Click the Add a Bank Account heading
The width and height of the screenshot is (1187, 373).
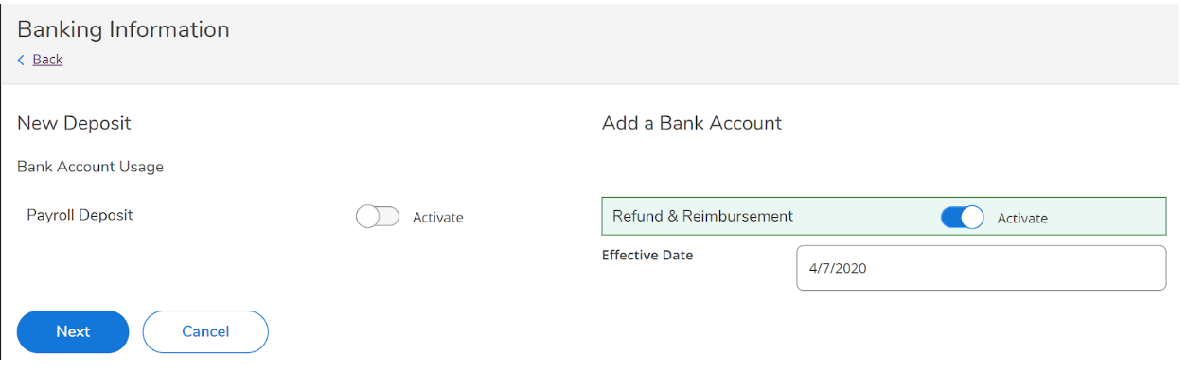692,123
